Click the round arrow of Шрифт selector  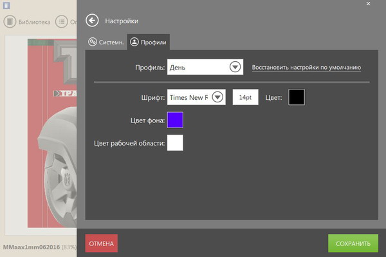217,97
